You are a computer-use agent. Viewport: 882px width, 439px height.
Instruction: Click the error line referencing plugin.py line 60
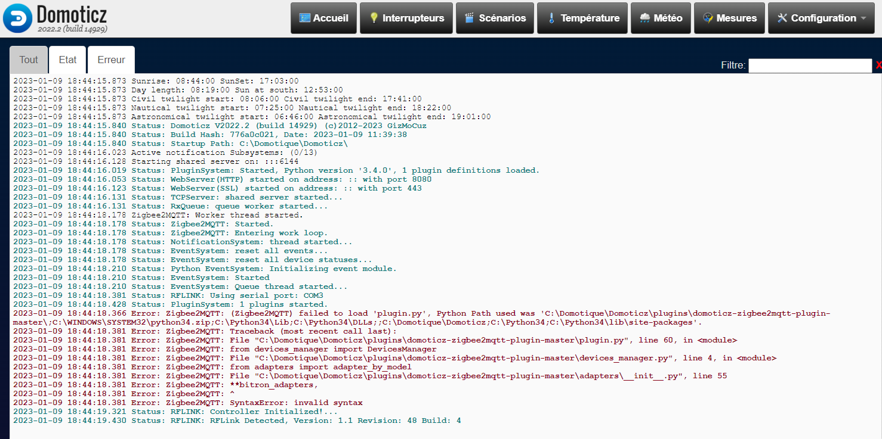coord(375,340)
